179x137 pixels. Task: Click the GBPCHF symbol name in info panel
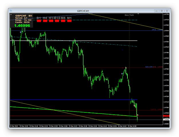21,16
